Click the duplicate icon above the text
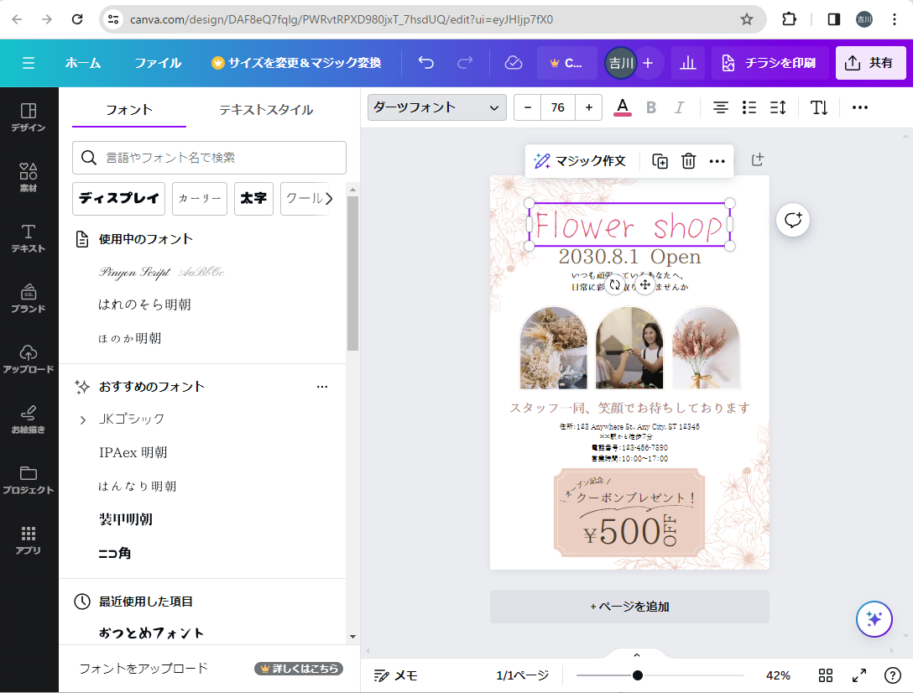The height and width of the screenshot is (693, 913). click(660, 161)
